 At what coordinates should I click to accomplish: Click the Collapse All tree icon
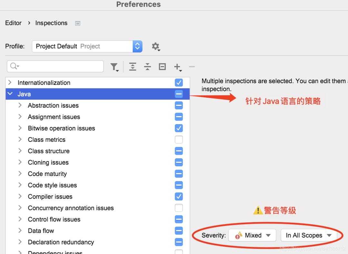point(147,67)
